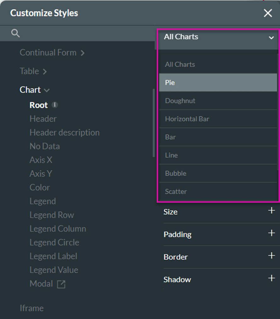Choose Doughnut chart option
This screenshot has height=319, width=280.
218,101
